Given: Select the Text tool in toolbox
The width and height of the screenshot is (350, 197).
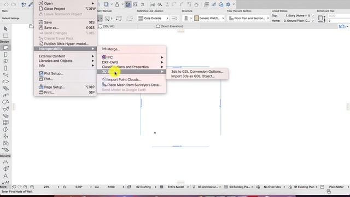Looking at the screenshot, I should (x=5, y=176).
